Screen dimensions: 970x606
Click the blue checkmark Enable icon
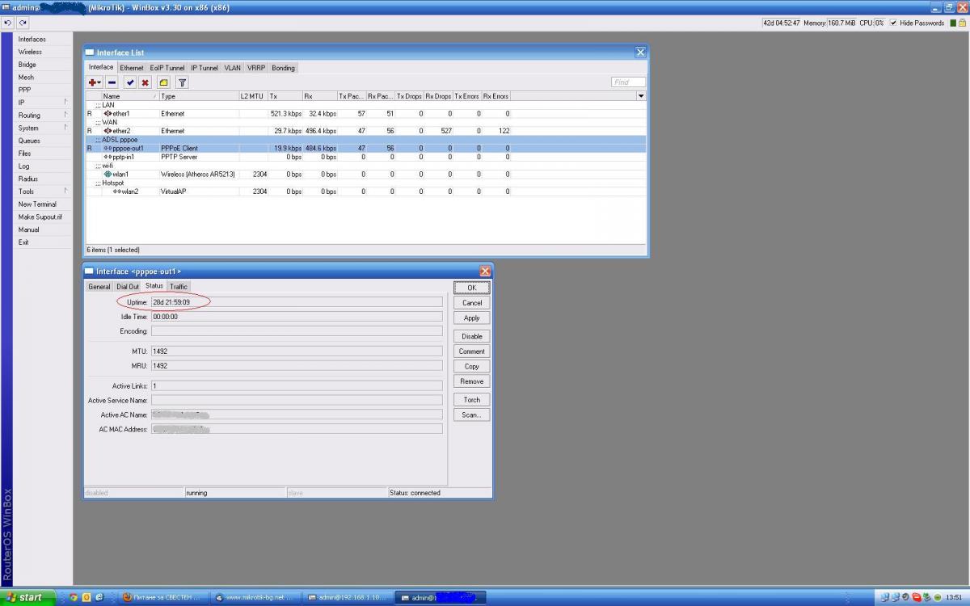click(x=130, y=82)
